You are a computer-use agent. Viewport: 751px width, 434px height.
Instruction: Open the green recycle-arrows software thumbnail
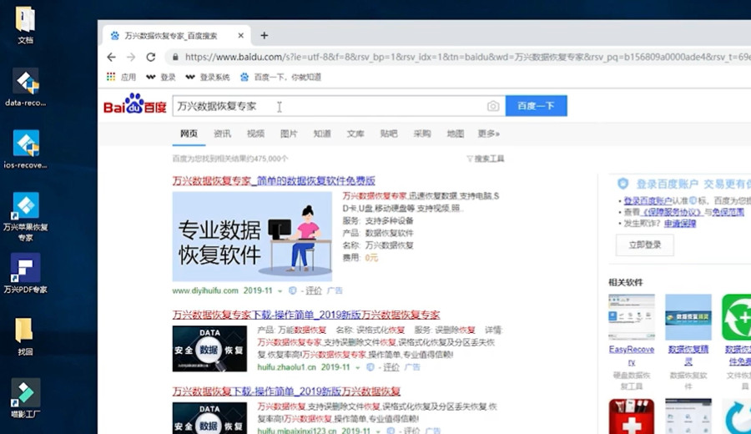737,317
